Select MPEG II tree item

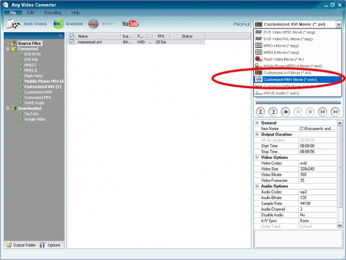[31, 70]
